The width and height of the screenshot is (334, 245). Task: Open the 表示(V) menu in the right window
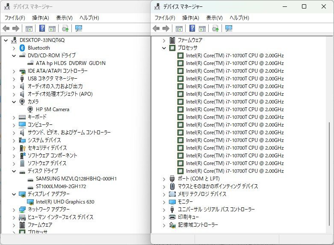tap(214, 18)
